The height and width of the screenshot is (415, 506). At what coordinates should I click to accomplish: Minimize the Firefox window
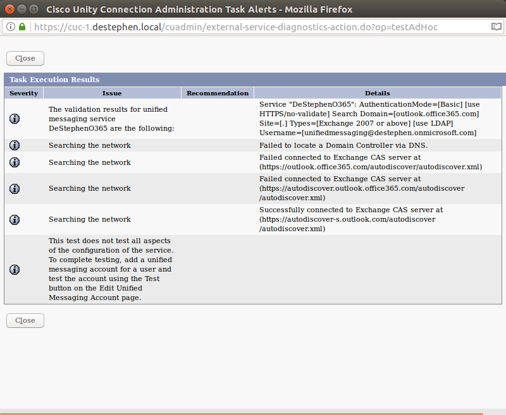pos(22,9)
